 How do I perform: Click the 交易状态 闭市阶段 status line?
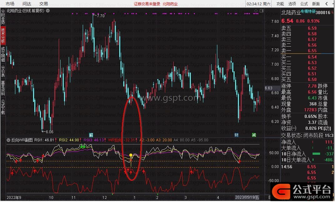click(x=307, y=136)
